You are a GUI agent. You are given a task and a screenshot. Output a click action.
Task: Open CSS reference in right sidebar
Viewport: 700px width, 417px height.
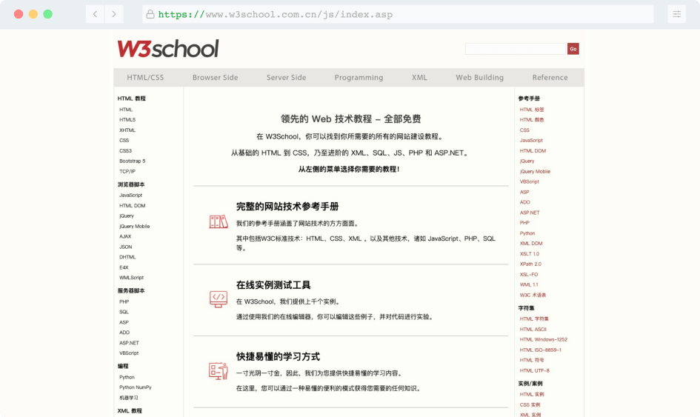pos(524,130)
